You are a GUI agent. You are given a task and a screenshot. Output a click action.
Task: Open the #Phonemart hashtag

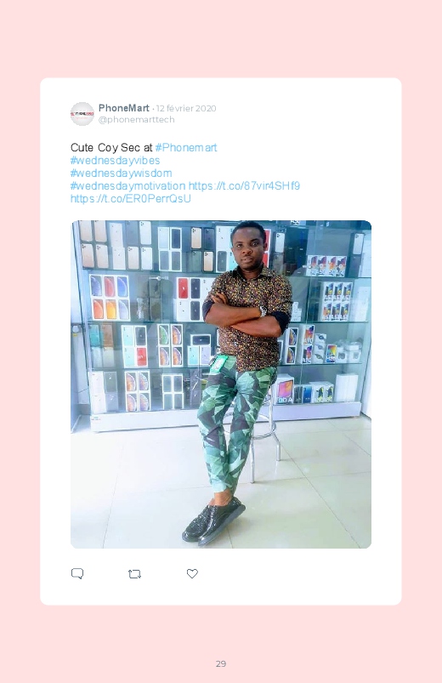(186, 148)
